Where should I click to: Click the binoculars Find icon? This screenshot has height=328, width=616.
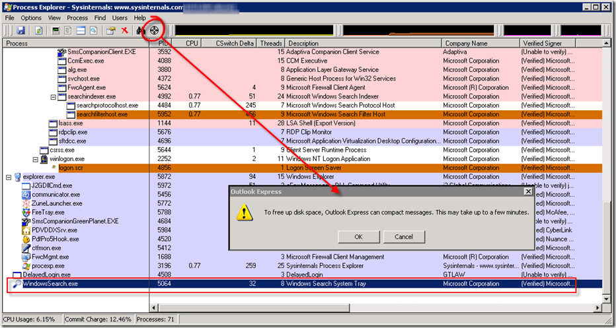(139, 30)
